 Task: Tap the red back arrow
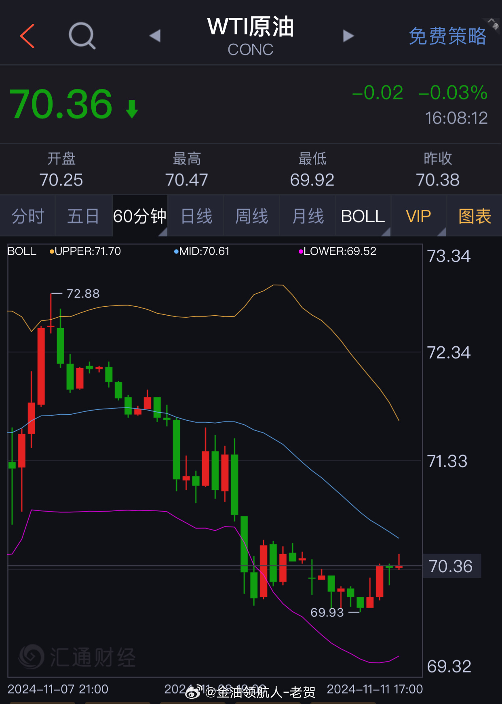(27, 36)
